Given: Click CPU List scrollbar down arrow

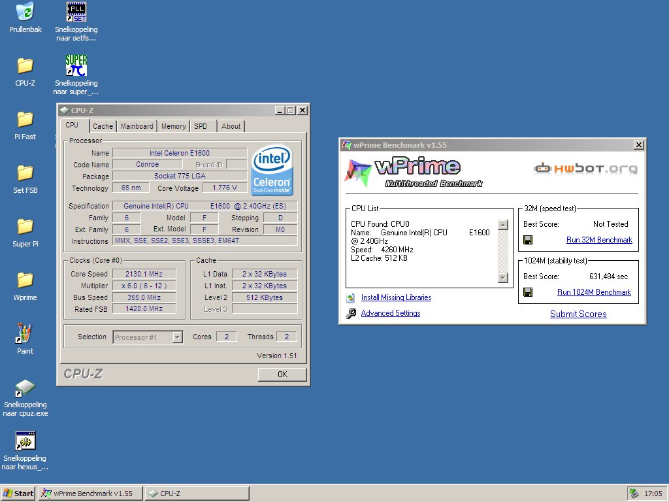Looking at the screenshot, I should click(x=503, y=277).
